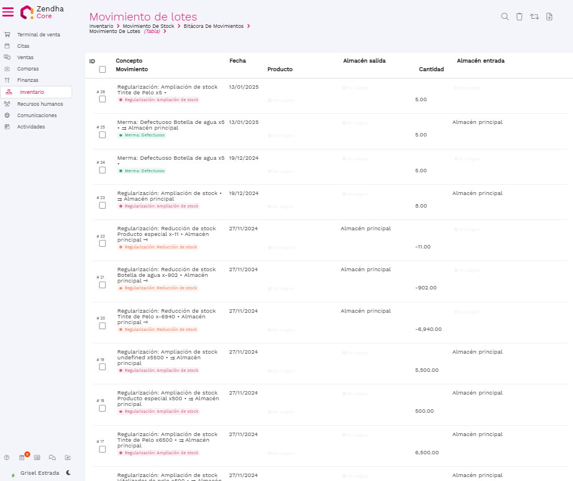
Task: Check the select-all checkbox in header
Action: pyautogui.click(x=102, y=69)
